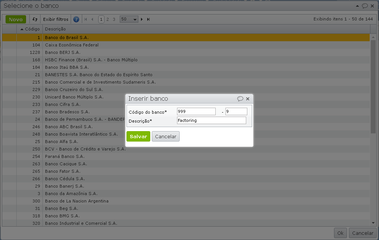Image resolution: width=379 pixels, height=240 pixels.
Task: Go to previous page arrow
Action: 92,19
